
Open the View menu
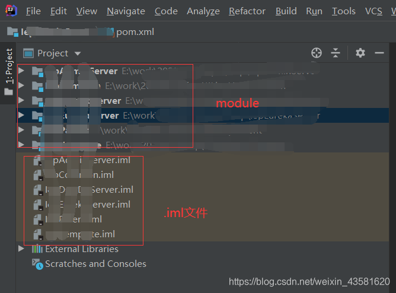(87, 11)
